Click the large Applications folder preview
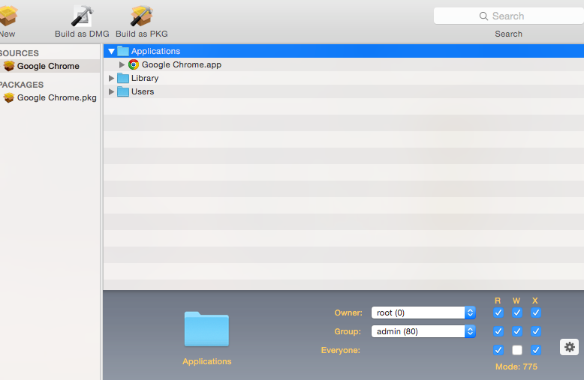The height and width of the screenshot is (380, 584). pos(206,329)
